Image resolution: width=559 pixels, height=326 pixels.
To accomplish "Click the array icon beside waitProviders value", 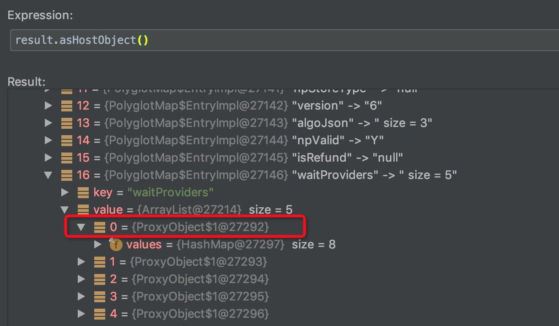I will click(83, 210).
